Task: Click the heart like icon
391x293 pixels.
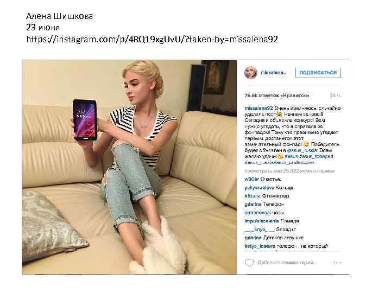Action: [249, 263]
